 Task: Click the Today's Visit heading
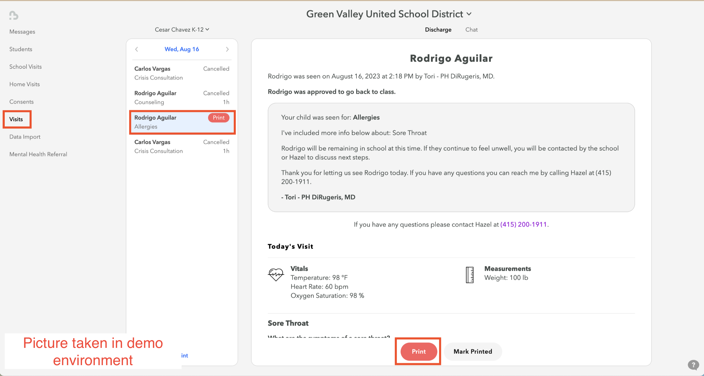tap(290, 246)
